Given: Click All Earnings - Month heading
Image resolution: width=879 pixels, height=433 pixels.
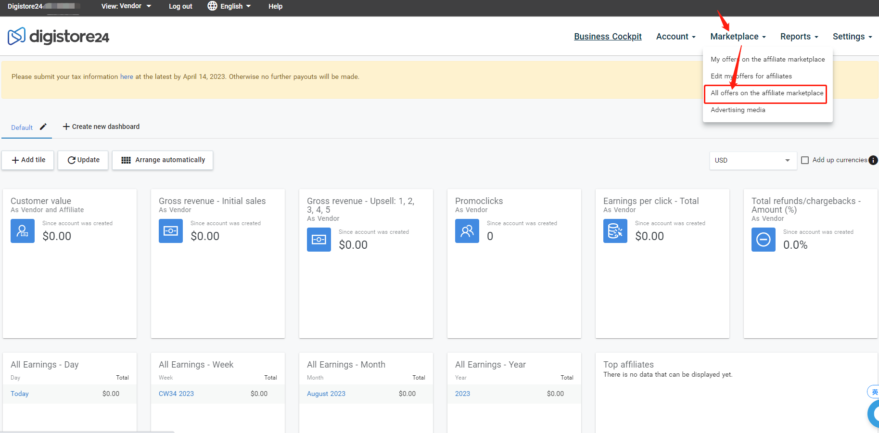Looking at the screenshot, I should pos(346,365).
